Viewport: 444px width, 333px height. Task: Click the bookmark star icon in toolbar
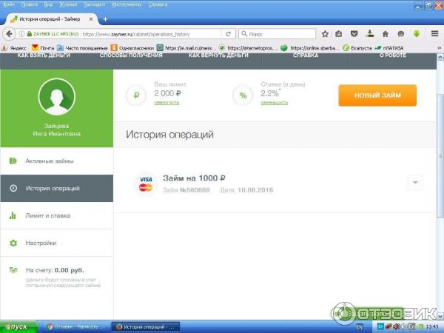coord(325,33)
